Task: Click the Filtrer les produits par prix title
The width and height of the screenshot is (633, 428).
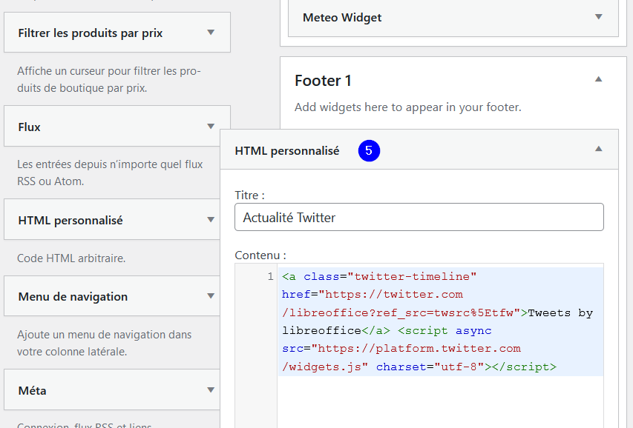Action: coord(90,33)
